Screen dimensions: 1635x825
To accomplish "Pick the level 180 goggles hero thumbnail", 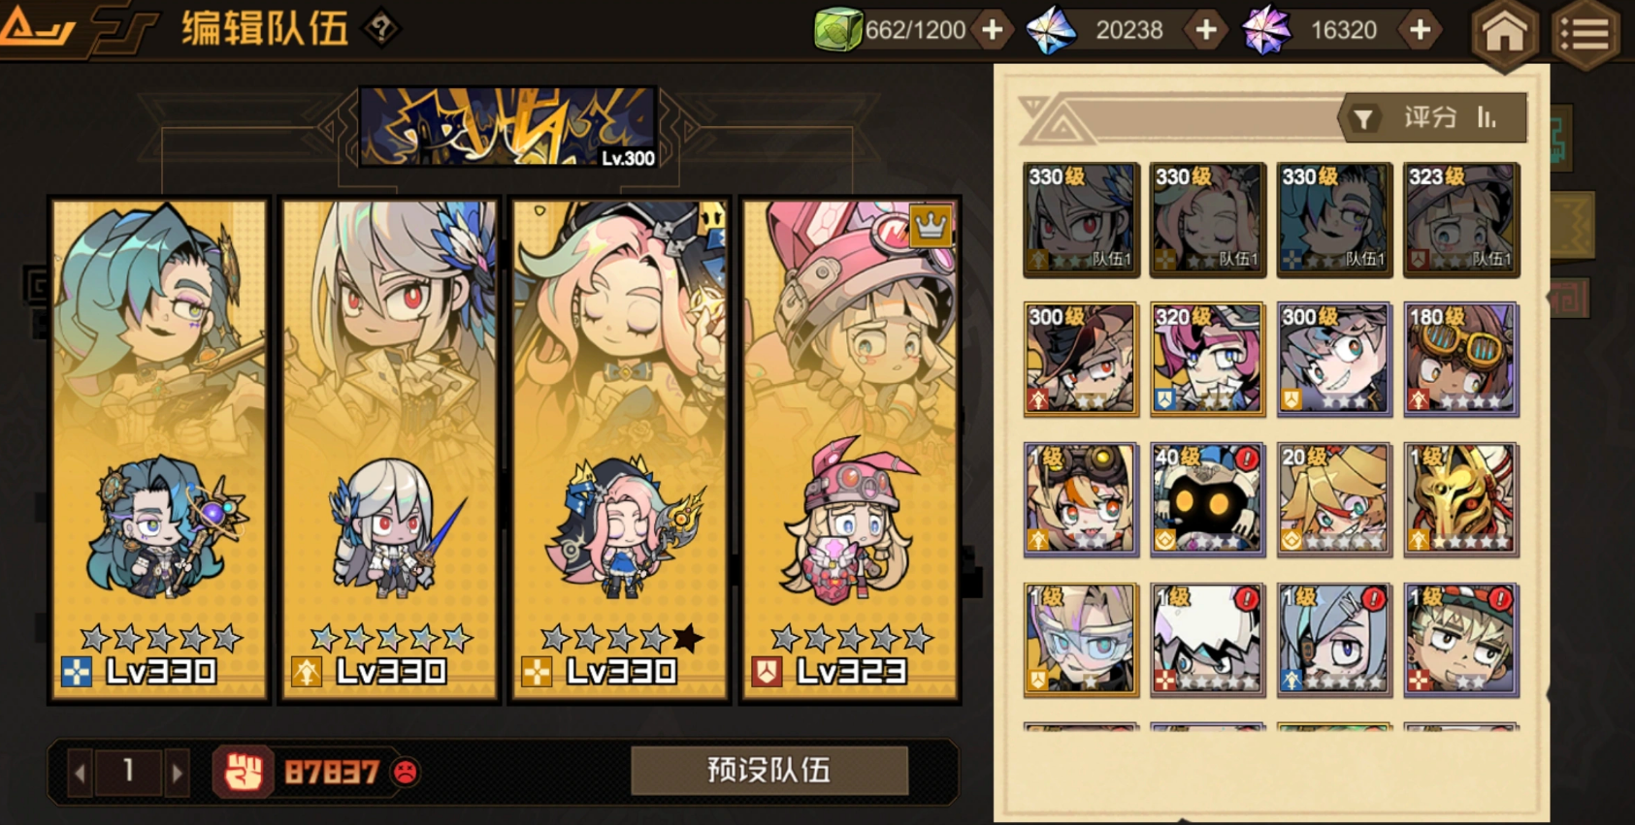I will 1460,360.
